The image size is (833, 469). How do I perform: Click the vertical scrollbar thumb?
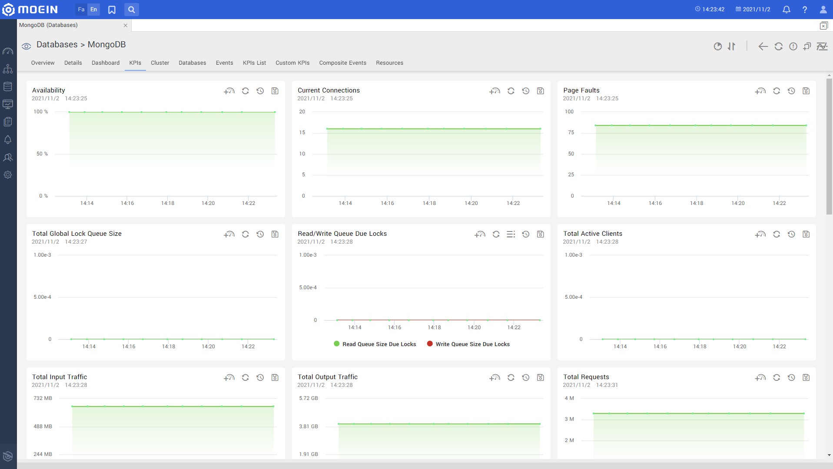[x=829, y=146]
